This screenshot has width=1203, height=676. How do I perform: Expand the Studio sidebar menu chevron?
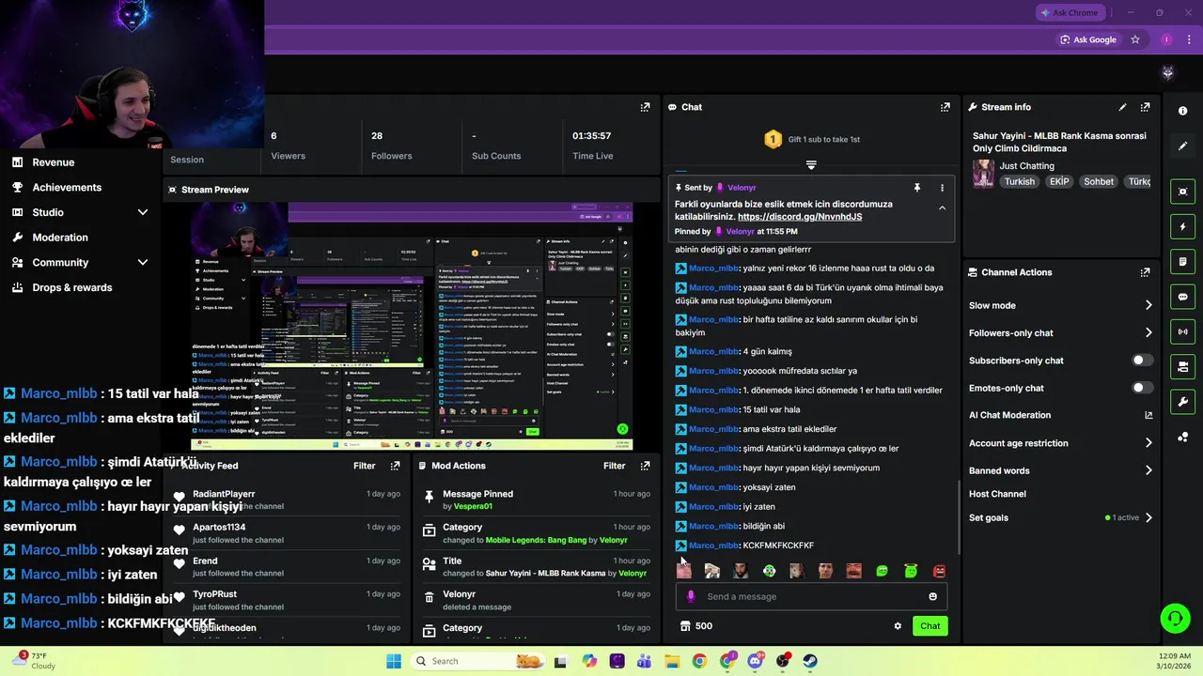click(x=143, y=212)
